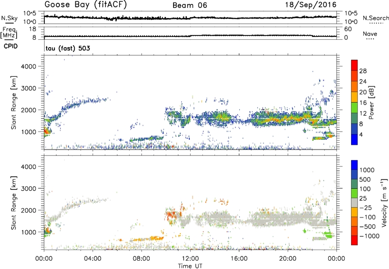Click the 'N.Sky' legend label
Viewport: 389px width, 269px height.
9,18
